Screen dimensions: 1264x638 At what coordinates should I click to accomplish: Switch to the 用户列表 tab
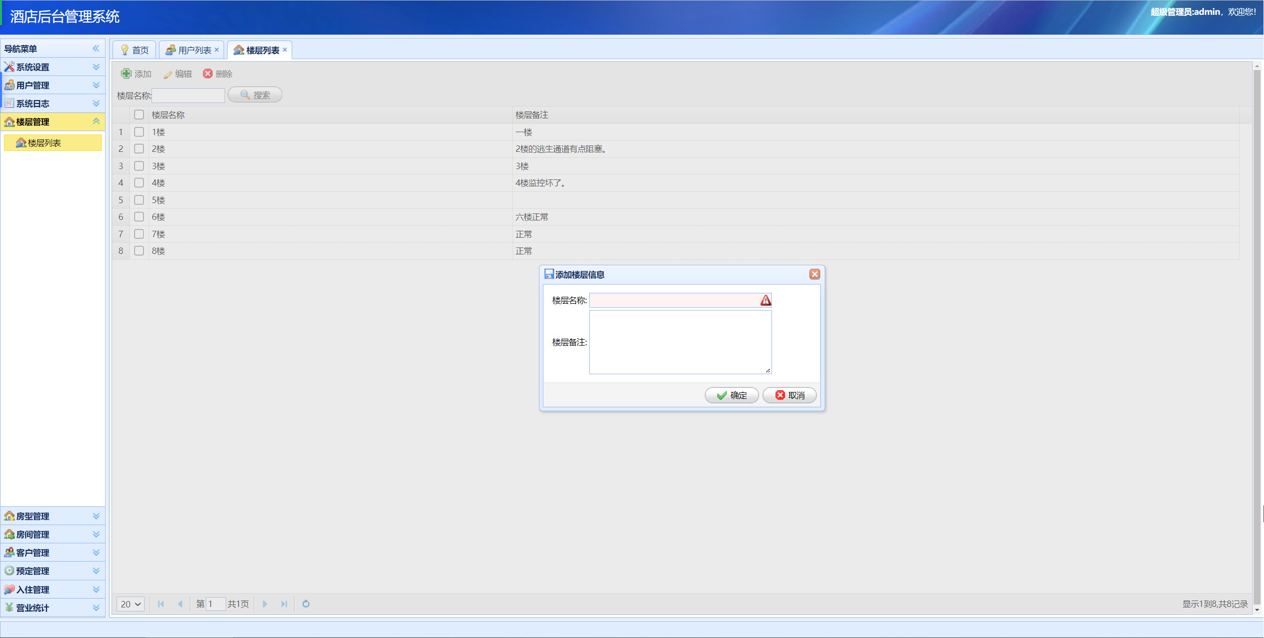click(x=192, y=49)
